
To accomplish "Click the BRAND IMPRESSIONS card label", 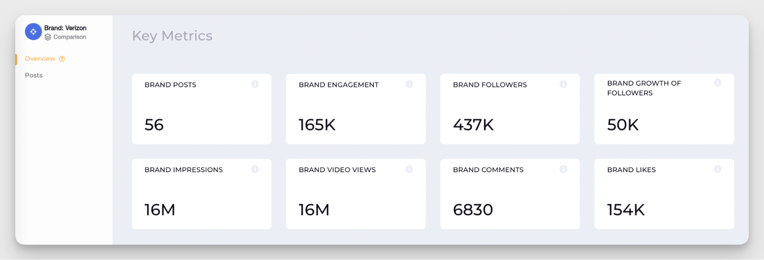I will click(184, 170).
